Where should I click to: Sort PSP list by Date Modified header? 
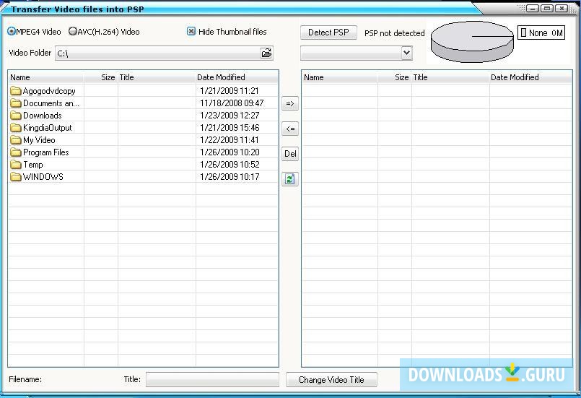click(x=530, y=77)
